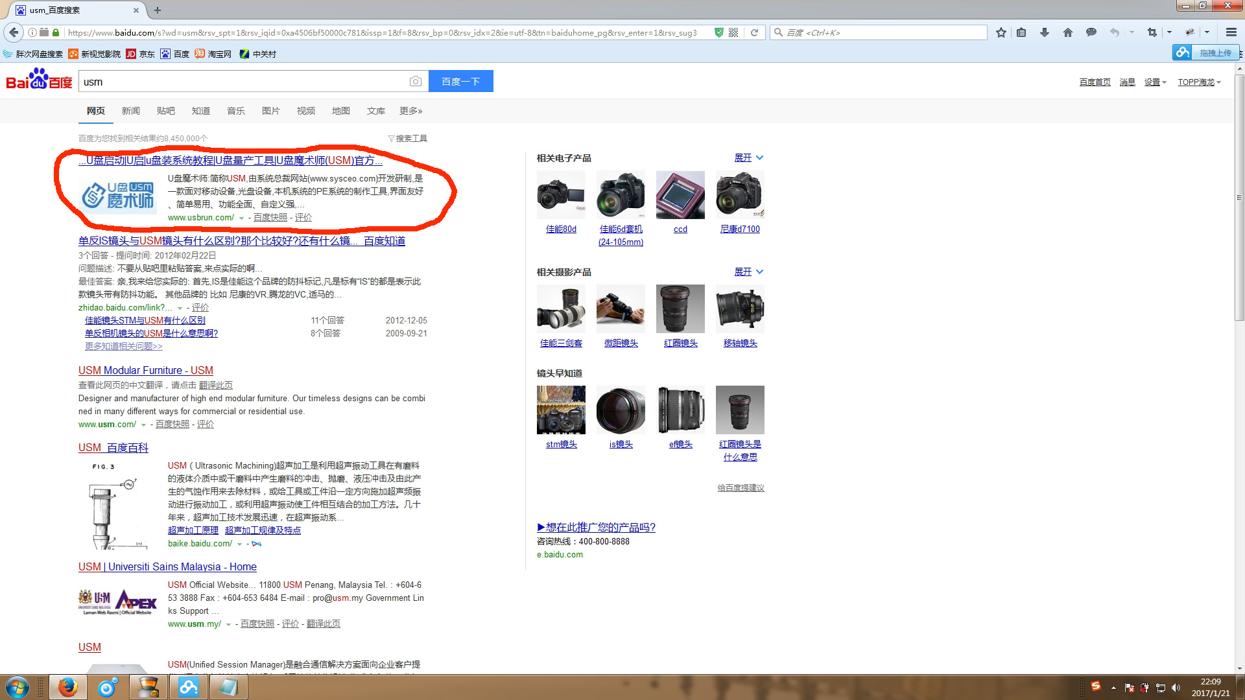Switch to the 新闻 search tab
Screen dimensions: 1245x700
click(x=130, y=111)
